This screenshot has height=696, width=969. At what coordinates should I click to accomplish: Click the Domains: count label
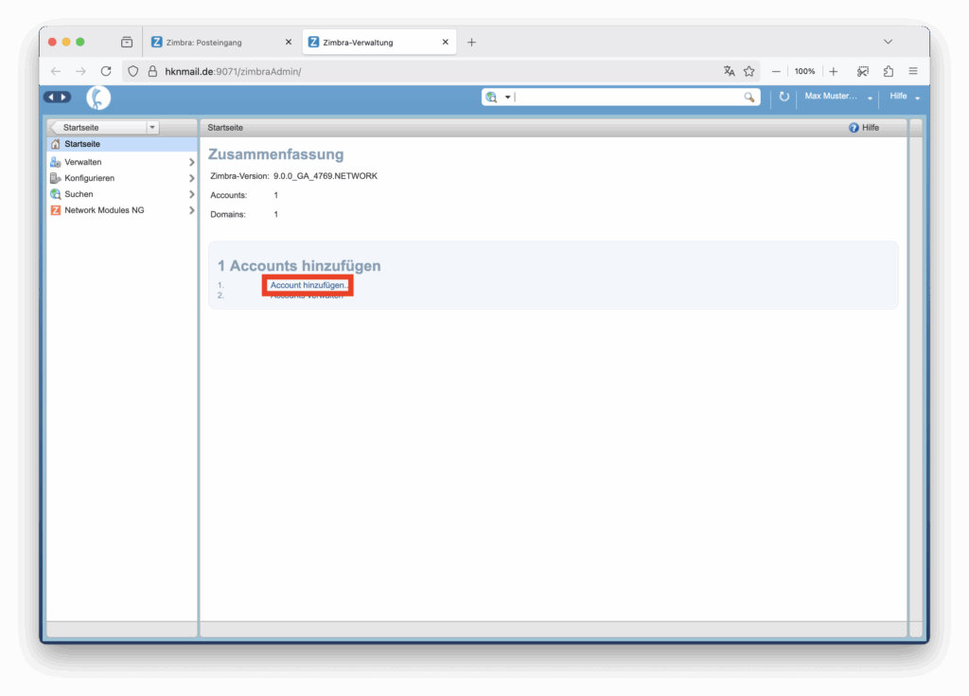(228, 215)
